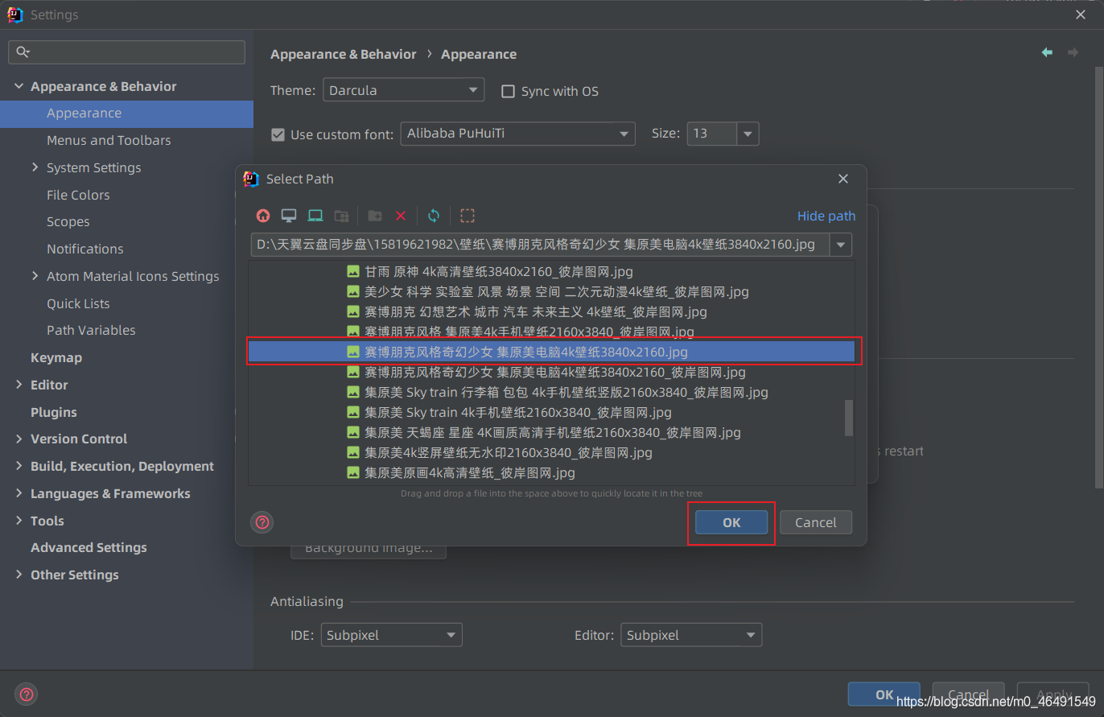Open Advanced Settings page
Image resolution: width=1104 pixels, height=717 pixels.
coord(89,547)
